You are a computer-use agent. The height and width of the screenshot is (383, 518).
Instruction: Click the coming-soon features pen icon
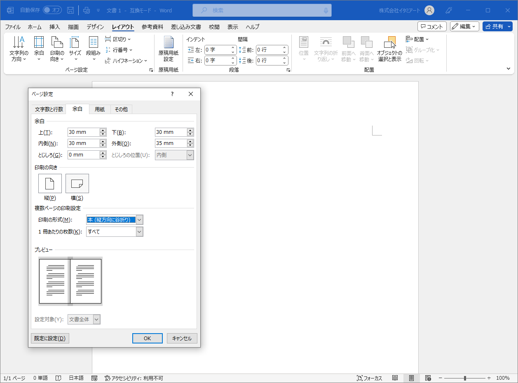coord(450,10)
